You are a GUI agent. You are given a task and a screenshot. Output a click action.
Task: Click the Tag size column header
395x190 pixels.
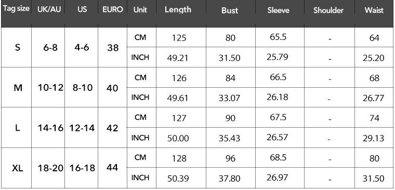16,9
